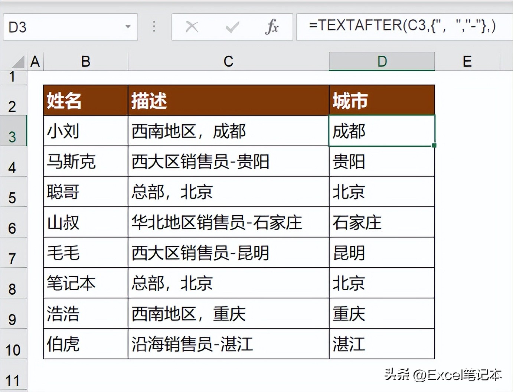Click cell 伯虎

(x=86, y=344)
